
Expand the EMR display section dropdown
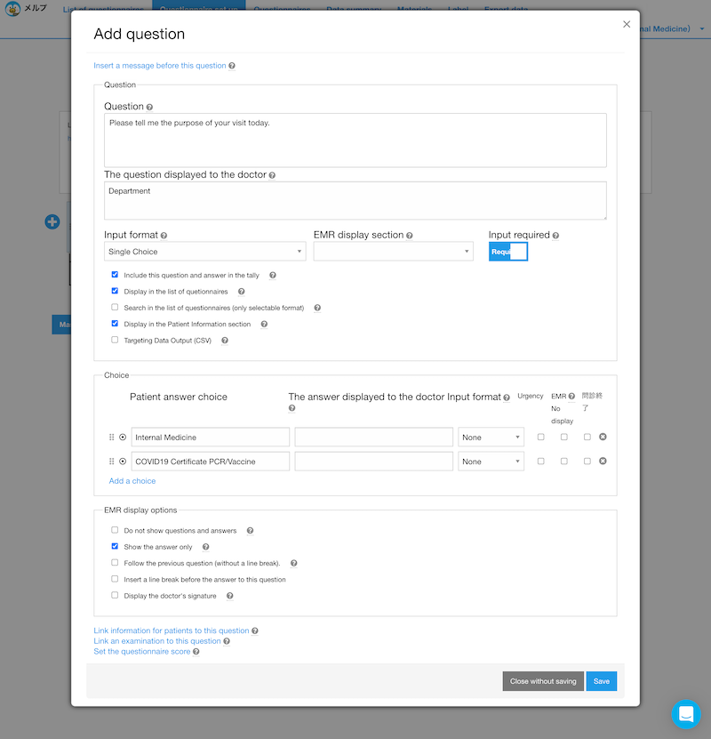coord(393,252)
